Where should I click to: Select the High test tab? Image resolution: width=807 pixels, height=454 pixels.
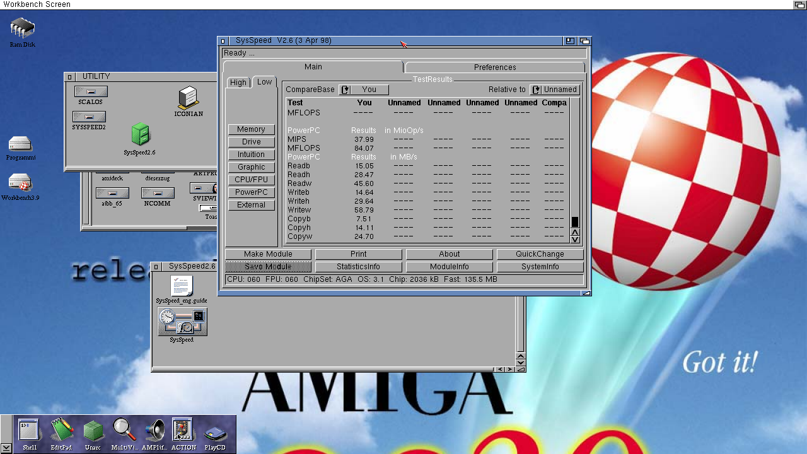(x=238, y=83)
